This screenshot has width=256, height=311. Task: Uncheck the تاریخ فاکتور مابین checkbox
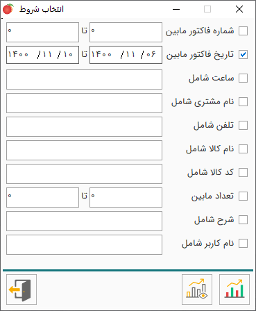click(243, 54)
